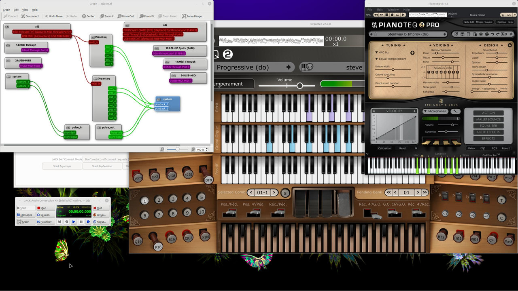Screen dimensions: 518x291
Task: Pull the VoxH organ stop knob
Action: 138,177
